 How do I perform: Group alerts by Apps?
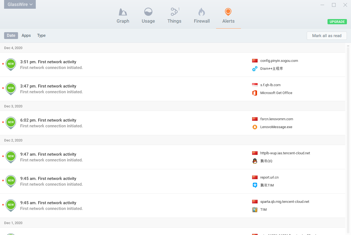coord(26,35)
